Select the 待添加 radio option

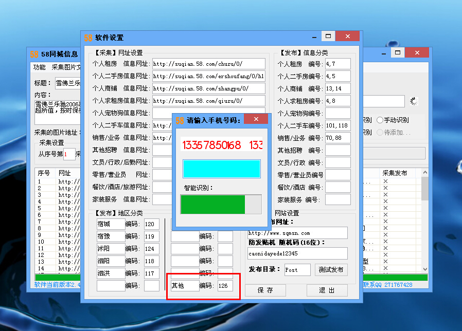(x=380, y=132)
